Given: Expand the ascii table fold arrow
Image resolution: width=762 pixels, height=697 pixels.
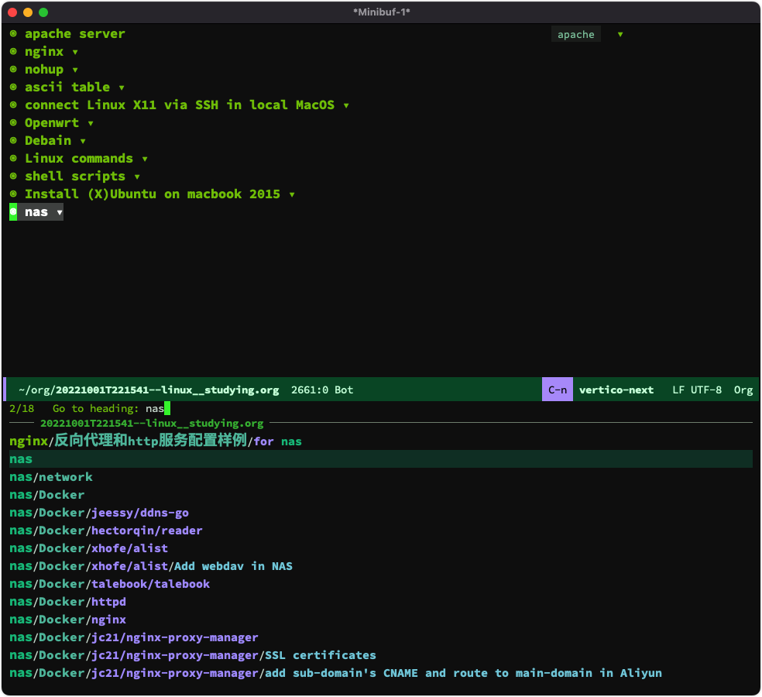Looking at the screenshot, I should [x=122, y=88].
